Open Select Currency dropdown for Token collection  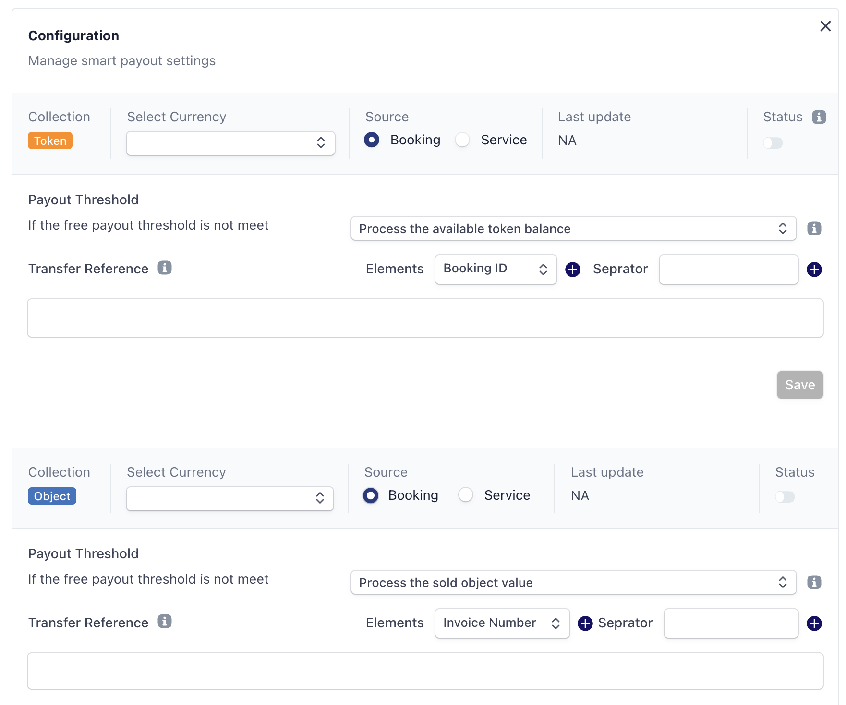pos(230,143)
